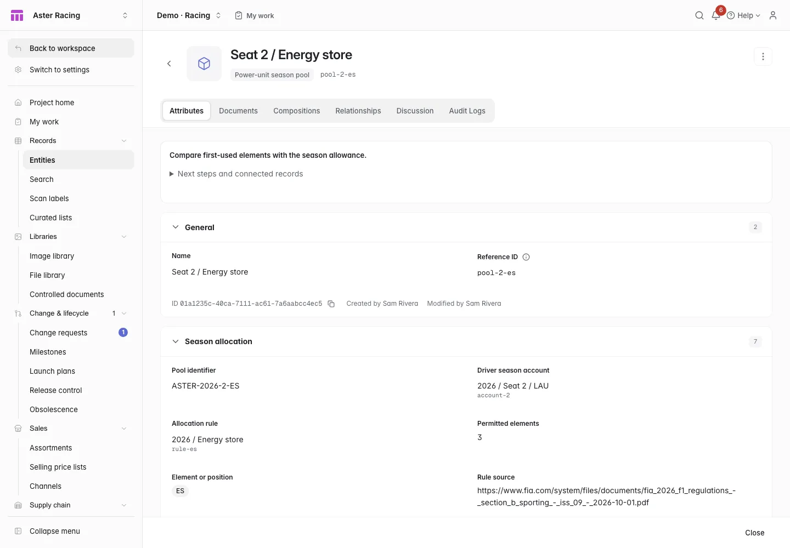This screenshot has width=790, height=548.
Task: Click the entity cube icon
Action: (x=204, y=64)
